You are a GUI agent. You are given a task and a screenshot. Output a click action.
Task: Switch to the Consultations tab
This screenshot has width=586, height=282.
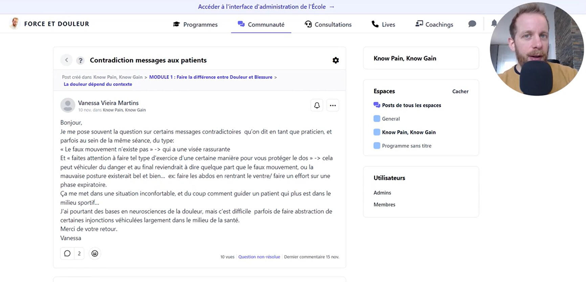click(328, 24)
